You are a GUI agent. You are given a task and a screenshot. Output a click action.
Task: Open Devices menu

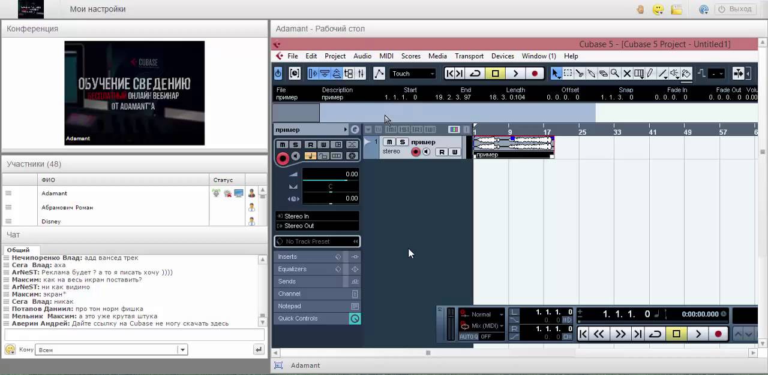(503, 56)
